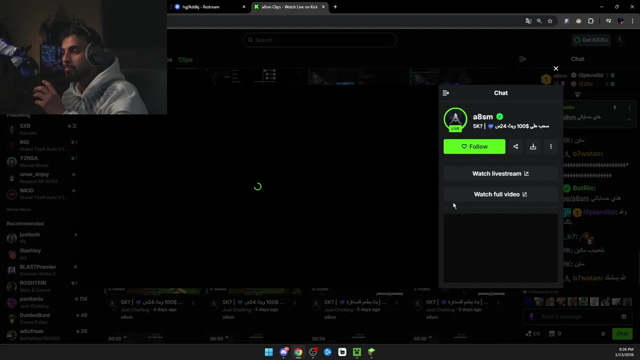
Task: Open the Windows Start menu
Action: (x=268, y=352)
